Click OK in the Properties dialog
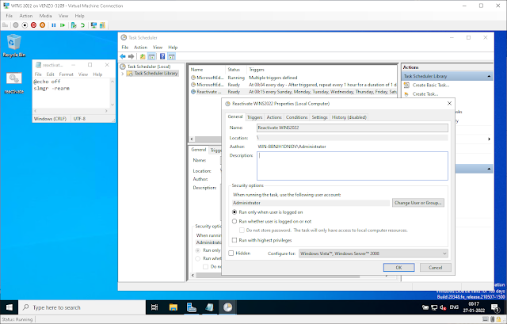Screen dimensions: 507x324 (x=398, y=268)
